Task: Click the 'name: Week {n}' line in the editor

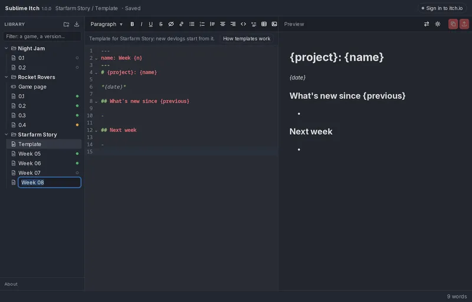Action: tap(122, 58)
